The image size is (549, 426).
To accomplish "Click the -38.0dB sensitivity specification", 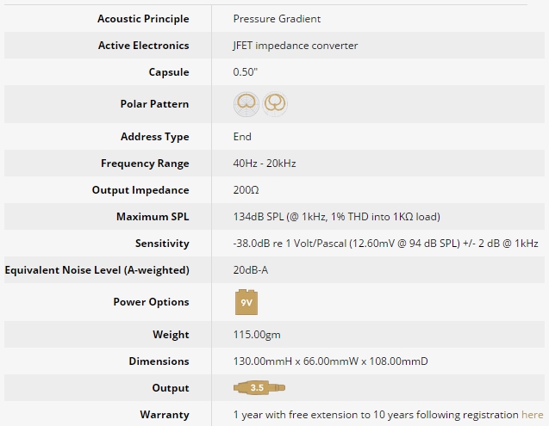I will click(385, 244).
